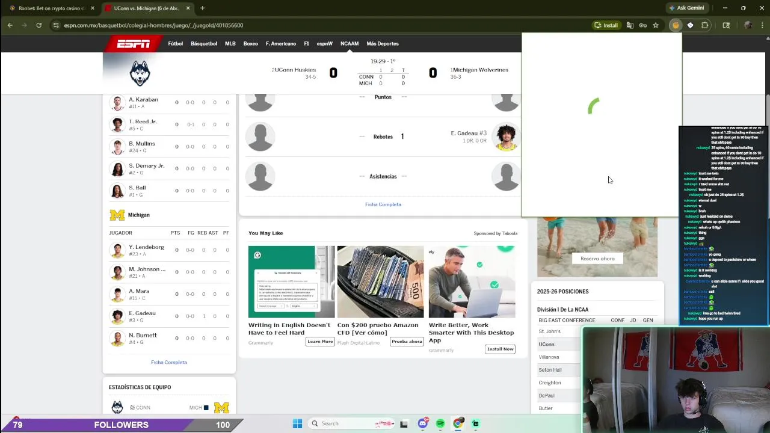Click the Prueba ahora ad button
This screenshot has height=433, width=770.
(407, 342)
